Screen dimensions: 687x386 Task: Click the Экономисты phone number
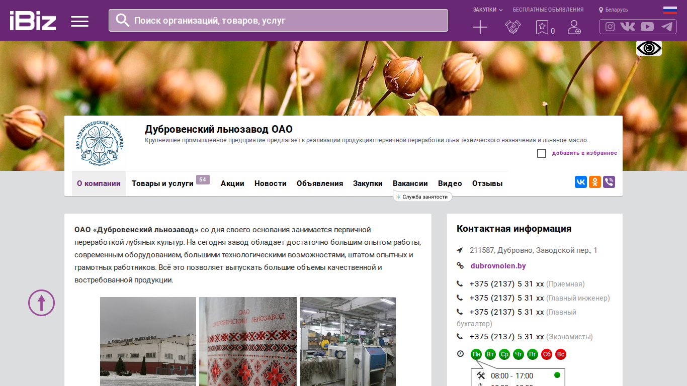click(507, 337)
